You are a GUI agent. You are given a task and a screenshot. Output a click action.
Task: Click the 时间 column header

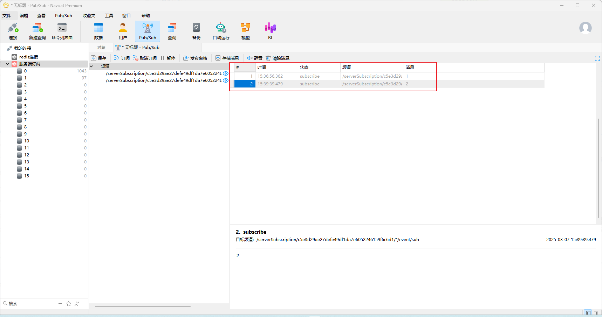pyautogui.click(x=277, y=68)
